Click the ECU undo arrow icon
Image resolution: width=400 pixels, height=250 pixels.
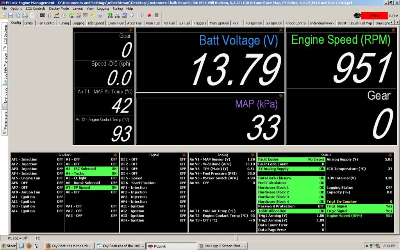125,16
